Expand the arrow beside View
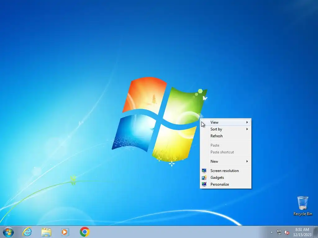 click(x=247, y=122)
